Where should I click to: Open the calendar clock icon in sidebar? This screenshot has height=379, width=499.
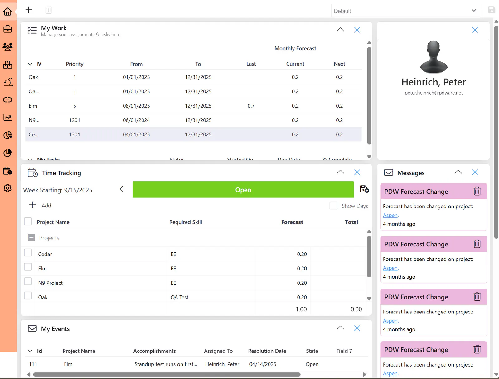7,171
